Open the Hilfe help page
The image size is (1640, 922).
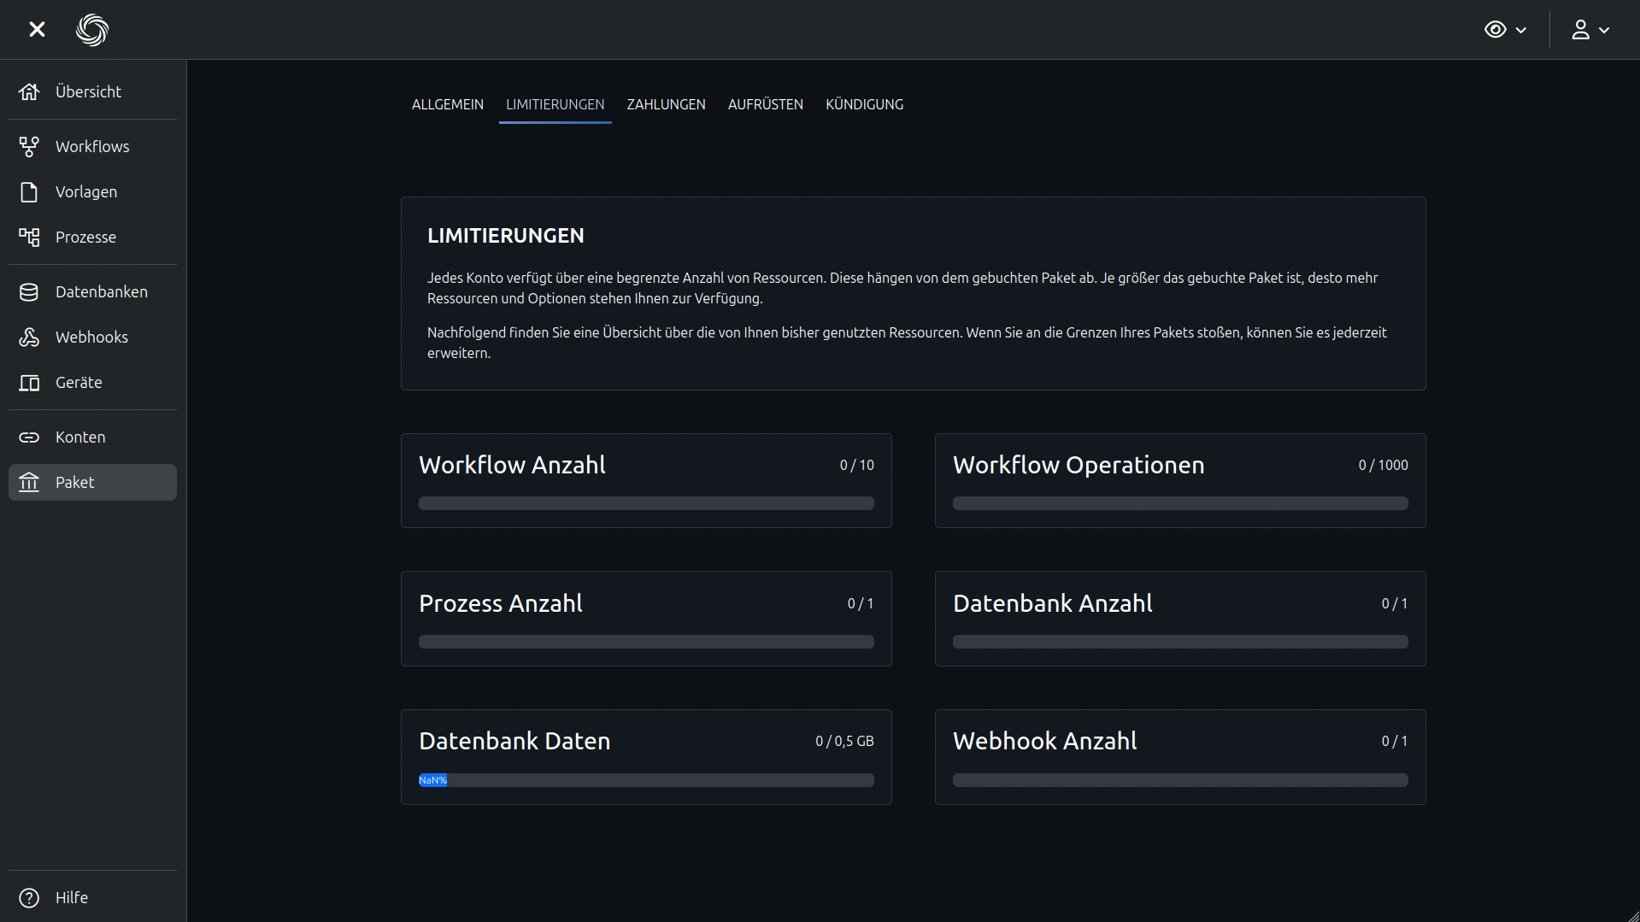(x=71, y=897)
